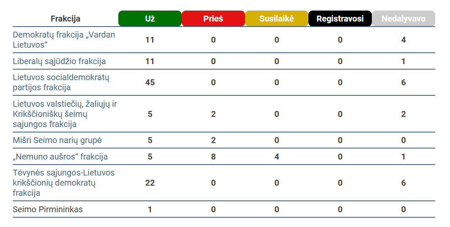This screenshot has width=450, height=227.
Task: Click the green Už header button
Action: (x=150, y=19)
